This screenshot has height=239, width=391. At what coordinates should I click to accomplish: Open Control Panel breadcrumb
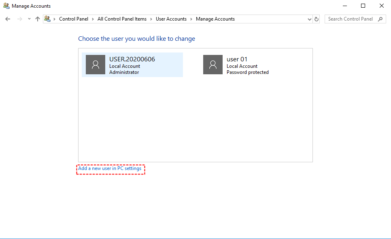tap(74, 19)
